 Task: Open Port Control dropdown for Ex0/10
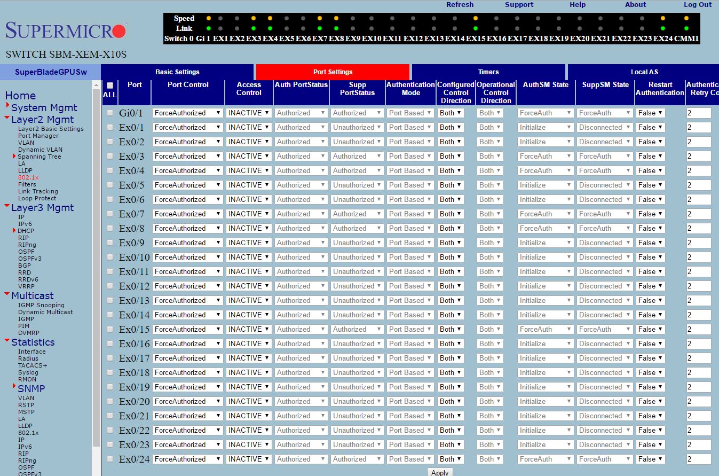187,257
